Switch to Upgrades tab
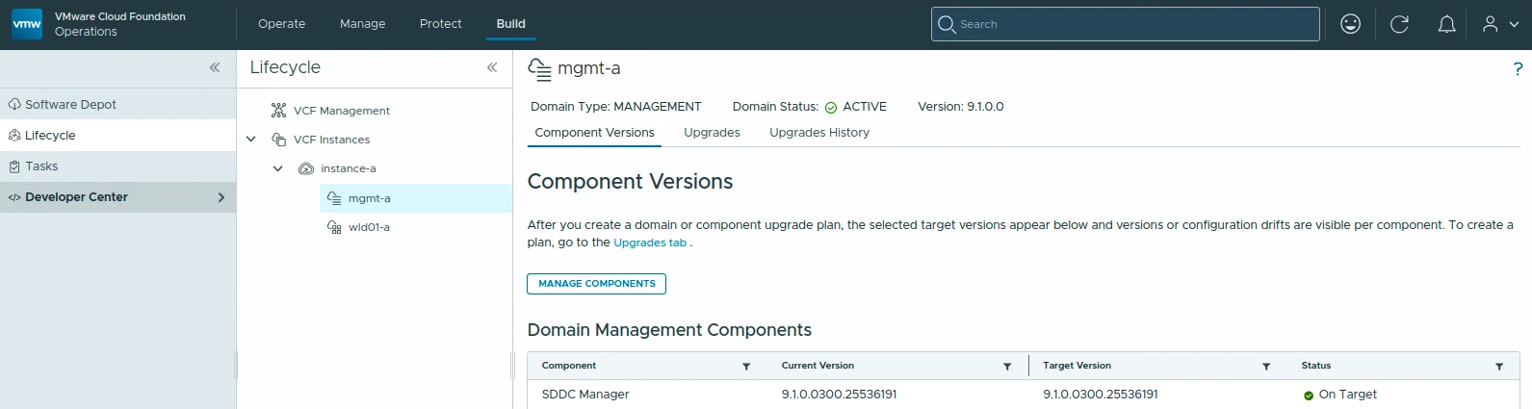Viewport: 1532px width, 409px height. point(712,133)
